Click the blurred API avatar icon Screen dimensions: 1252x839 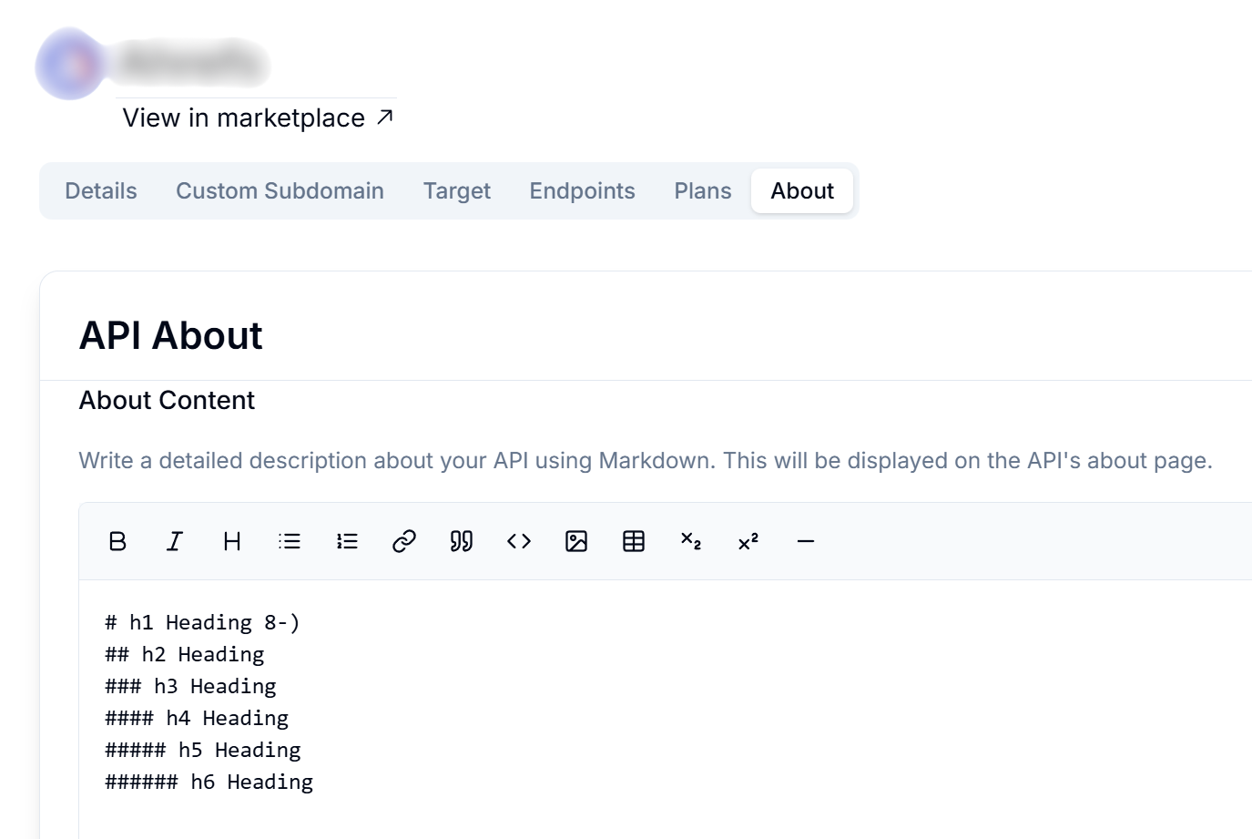click(70, 64)
